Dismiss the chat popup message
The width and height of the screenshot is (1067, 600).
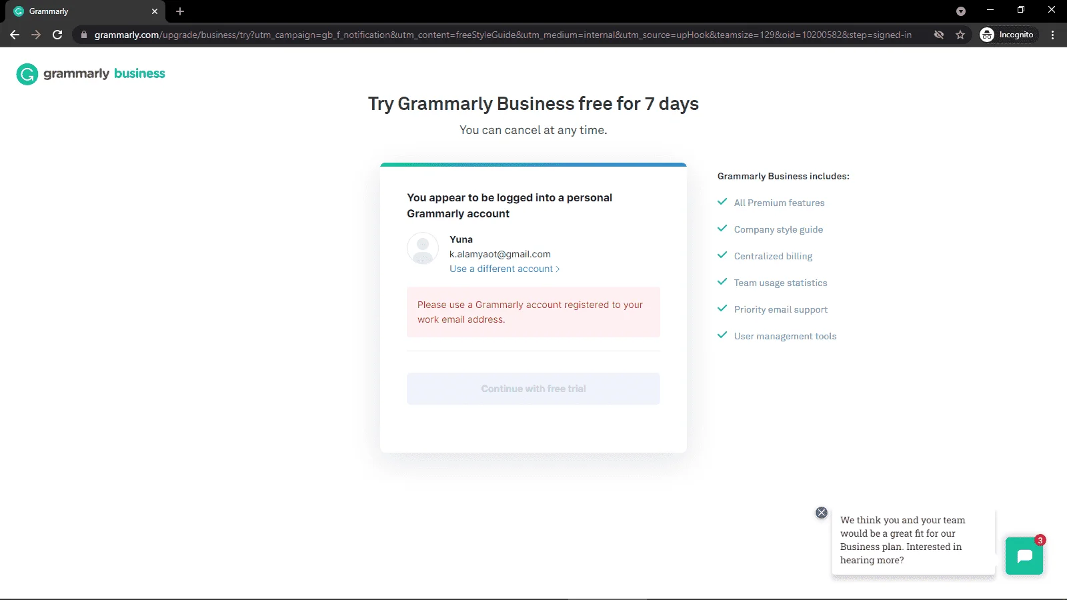[x=822, y=513]
